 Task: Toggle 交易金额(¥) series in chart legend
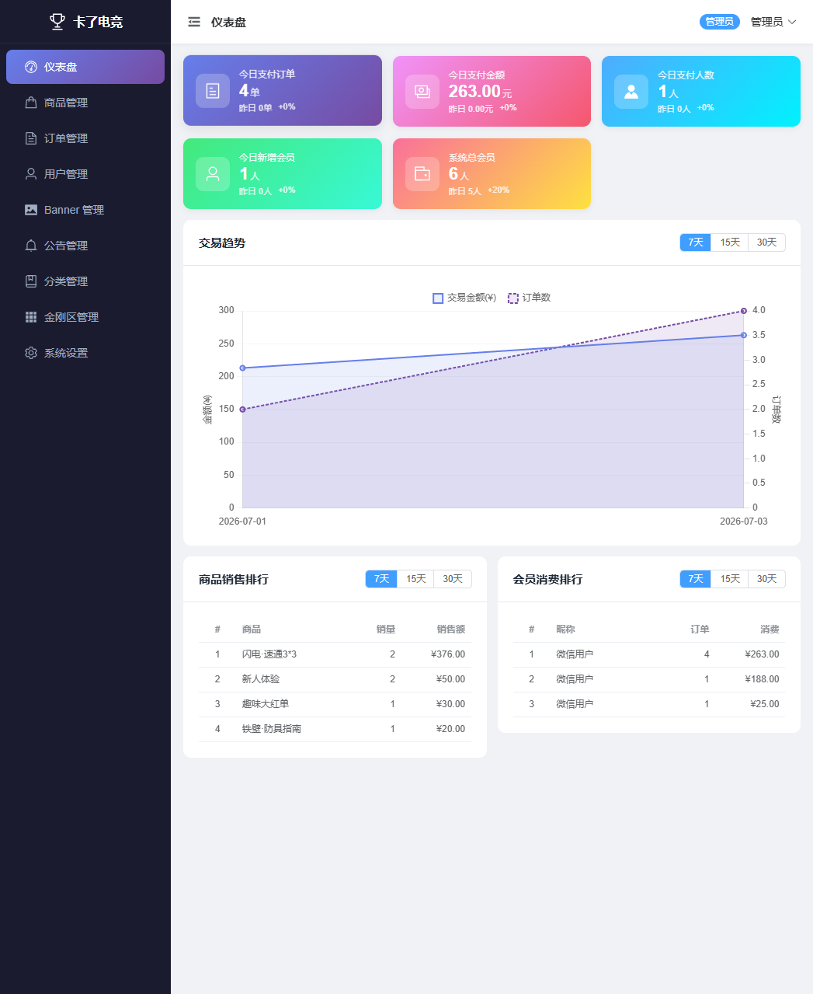(464, 298)
